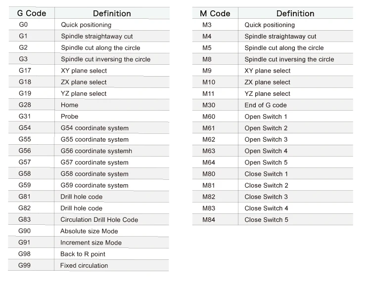This screenshot has height=287, width=371.
Task: Click the Probe definition text
Action: pos(70,117)
